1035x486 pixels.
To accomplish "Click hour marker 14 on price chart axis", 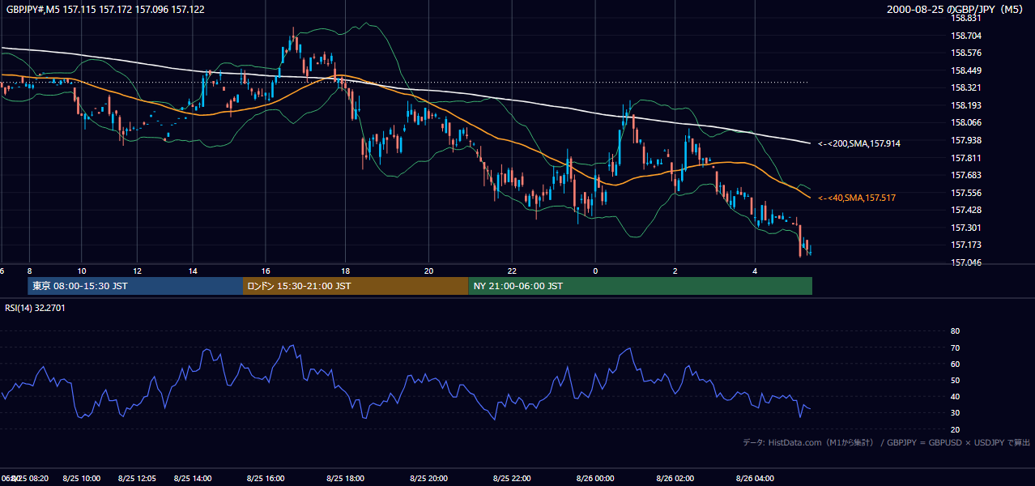I will (194, 271).
